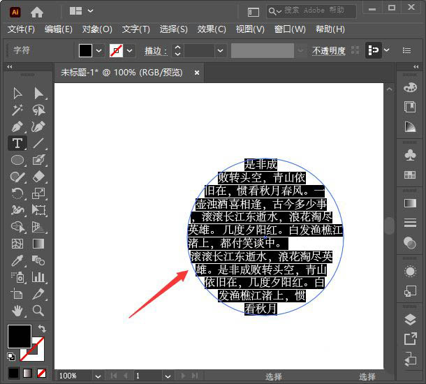426x384 pixels.
Task: Apply solid color mode button
Action: [13, 373]
